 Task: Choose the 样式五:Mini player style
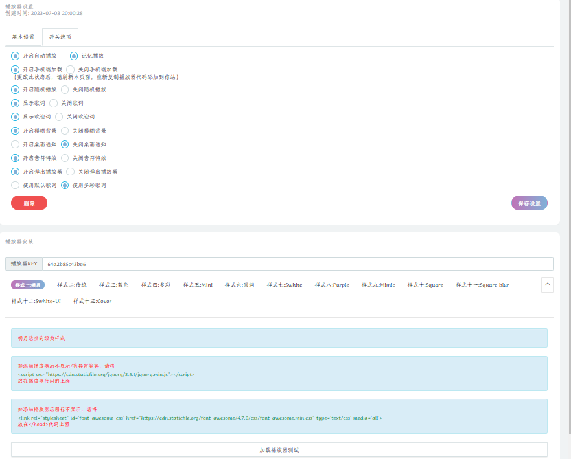point(197,285)
